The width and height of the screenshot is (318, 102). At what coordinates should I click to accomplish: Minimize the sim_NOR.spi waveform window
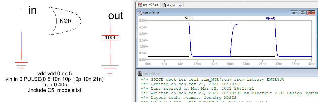pyautogui.click(x=294, y=12)
